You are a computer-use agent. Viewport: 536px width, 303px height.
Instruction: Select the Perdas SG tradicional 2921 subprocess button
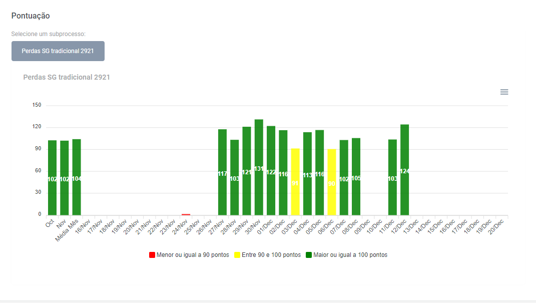coord(58,51)
